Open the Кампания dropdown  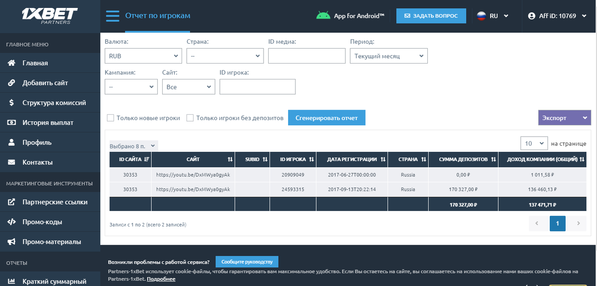(x=131, y=87)
